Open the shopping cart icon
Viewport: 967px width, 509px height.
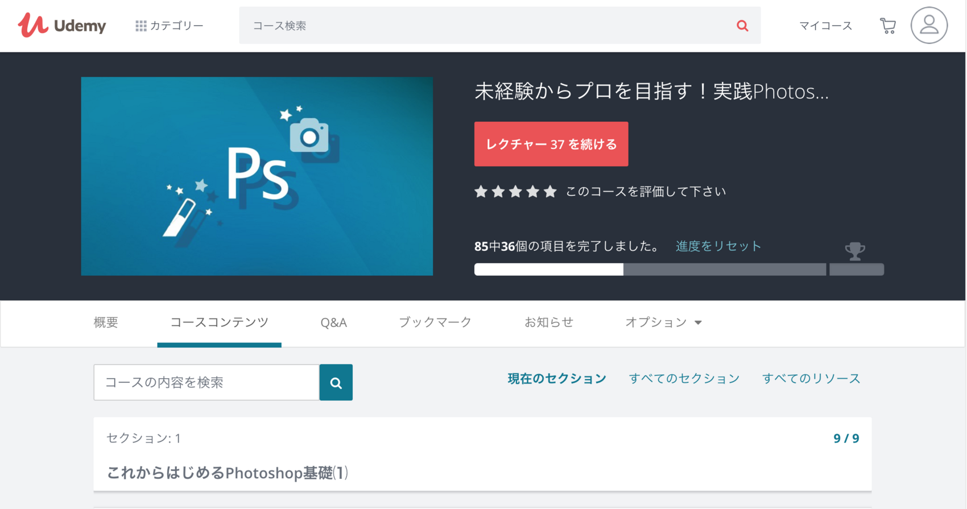coord(888,26)
